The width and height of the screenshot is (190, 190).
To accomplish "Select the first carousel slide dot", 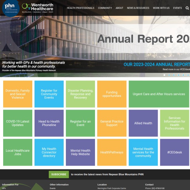I will [164, 75].
